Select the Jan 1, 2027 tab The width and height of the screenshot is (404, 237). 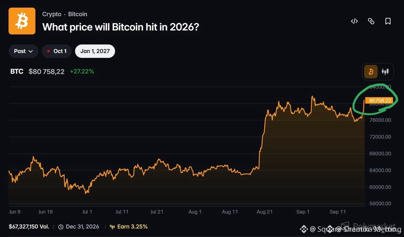[x=95, y=51]
